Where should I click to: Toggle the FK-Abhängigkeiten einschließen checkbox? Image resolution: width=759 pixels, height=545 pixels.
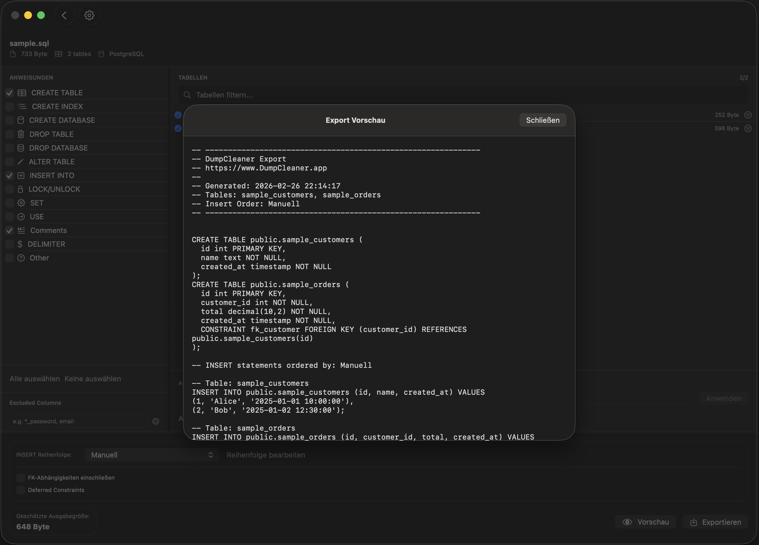click(21, 478)
